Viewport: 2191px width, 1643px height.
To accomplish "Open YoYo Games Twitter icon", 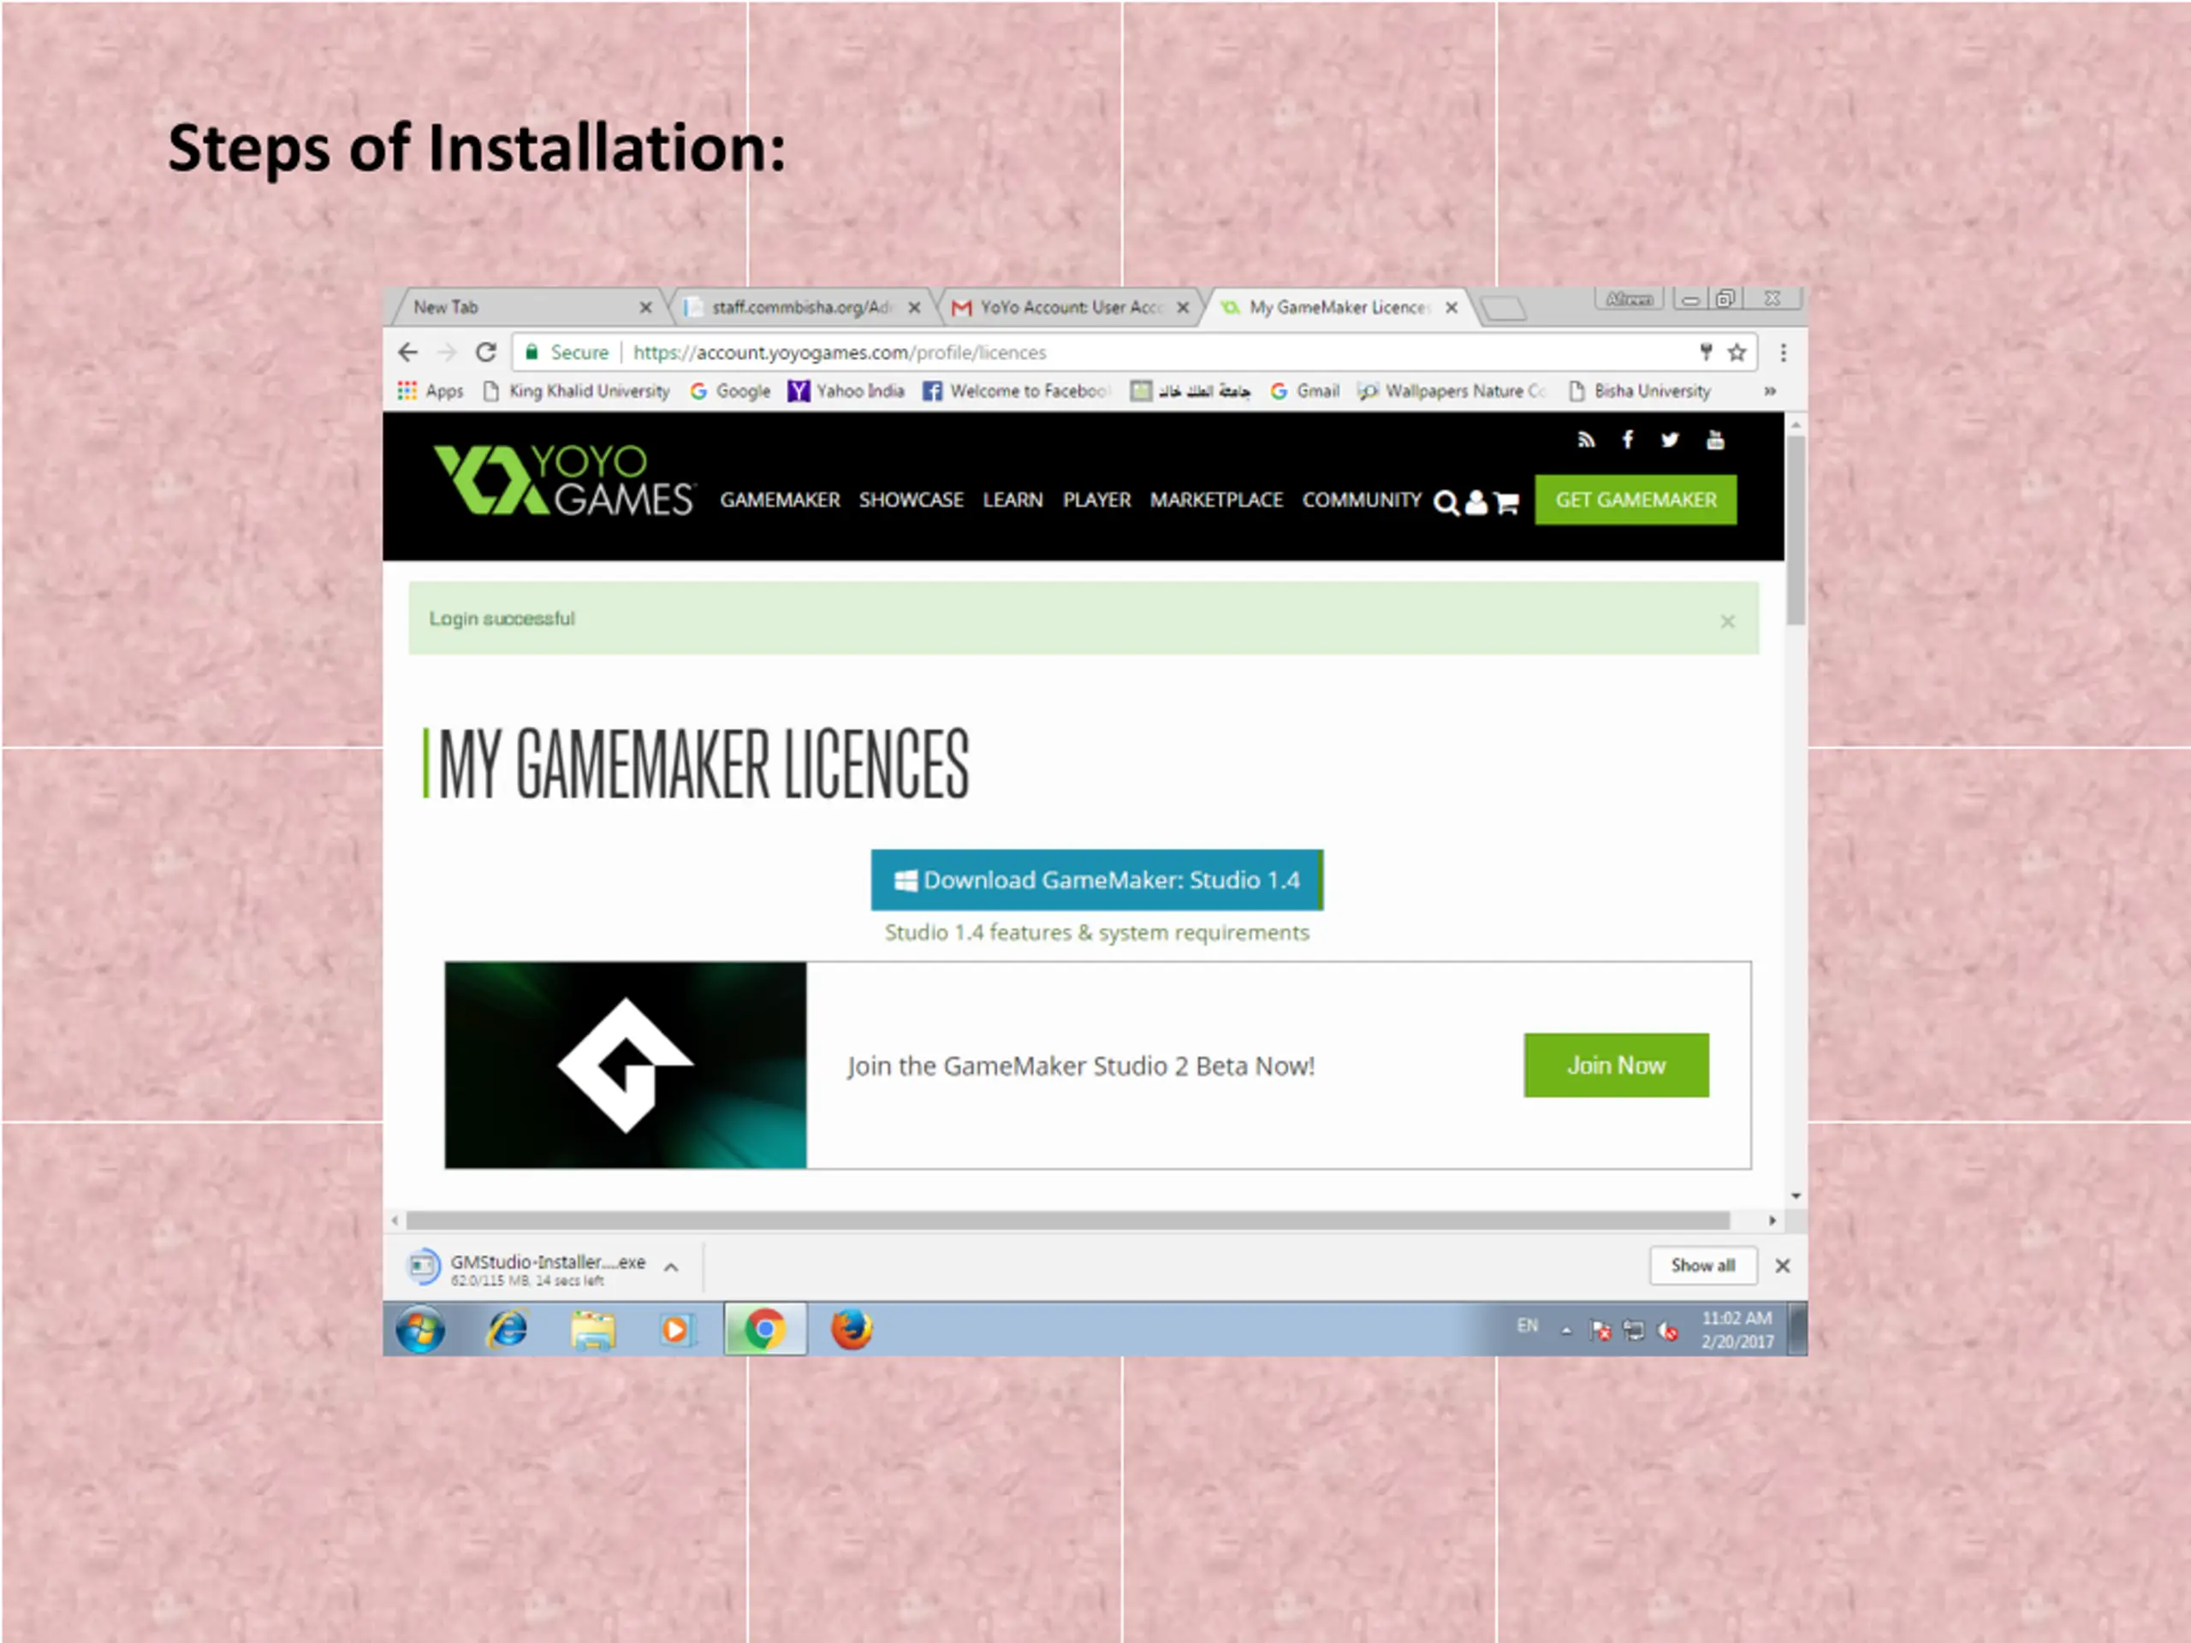I will pyautogui.click(x=1670, y=440).
